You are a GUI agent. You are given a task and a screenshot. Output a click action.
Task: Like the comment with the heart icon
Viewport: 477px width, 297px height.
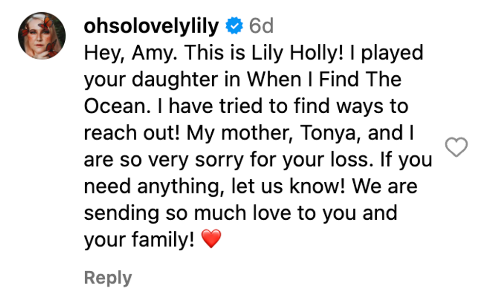coord(456,147)
